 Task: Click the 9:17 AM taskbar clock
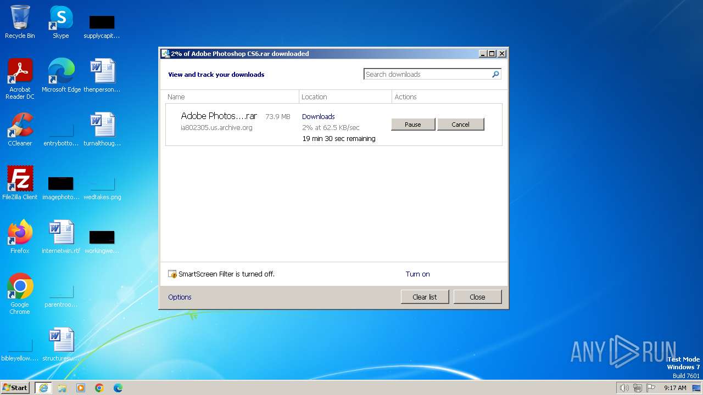click(x=675, y=388)
